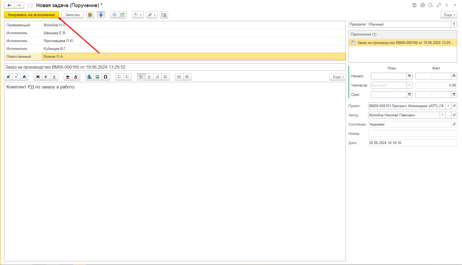Expand the Автор field dropdown

(x=442, y=115)
